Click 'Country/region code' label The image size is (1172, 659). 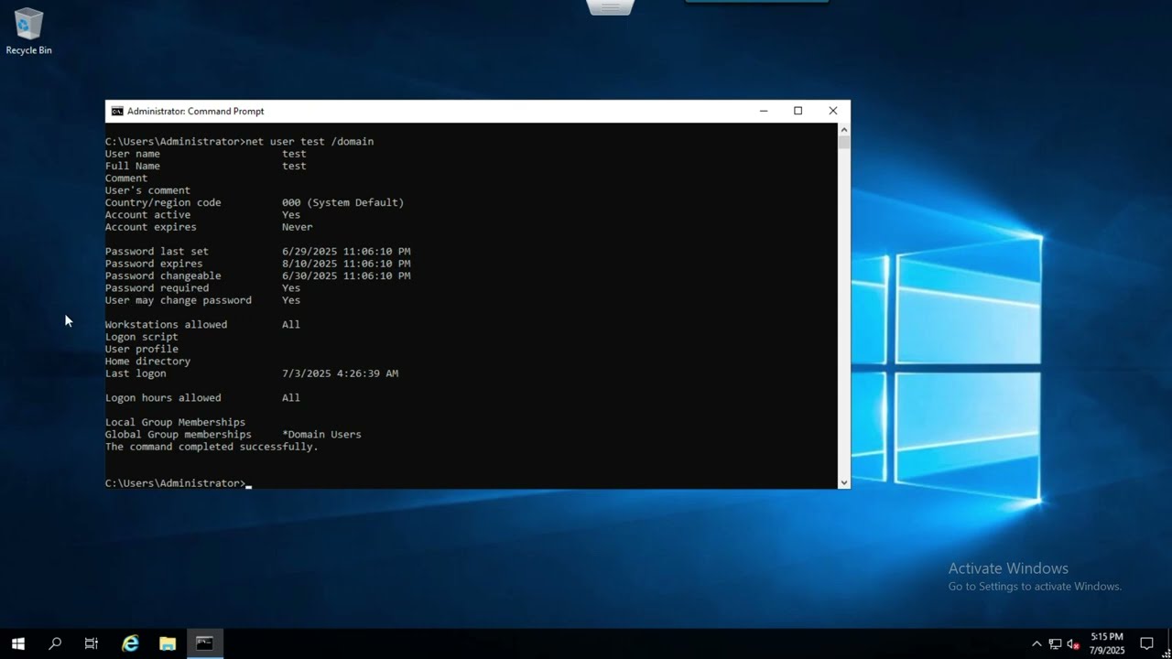(163, 202)
